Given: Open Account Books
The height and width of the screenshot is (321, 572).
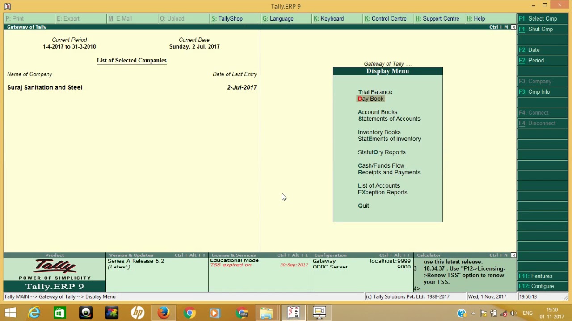Looking at the screenshot, I should (x=378, y=112).
